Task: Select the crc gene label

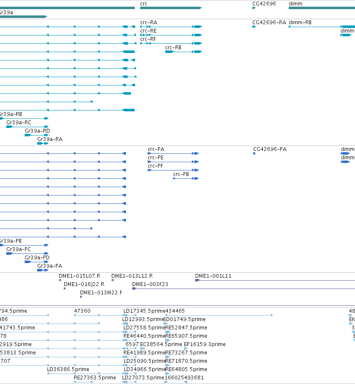Action: click(x=144, y=4)
